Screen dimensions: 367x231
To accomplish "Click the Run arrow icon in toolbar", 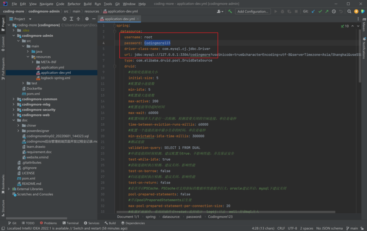I will click(x=276, y=11).
